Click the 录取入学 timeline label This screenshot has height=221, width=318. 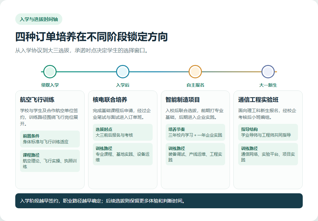(x=50, y=85)
